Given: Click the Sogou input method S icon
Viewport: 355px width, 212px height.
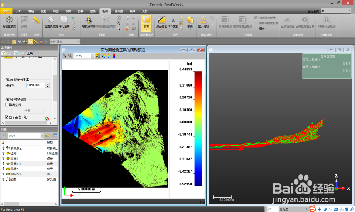Looking at the screenshot, I should tap(313, 209).
